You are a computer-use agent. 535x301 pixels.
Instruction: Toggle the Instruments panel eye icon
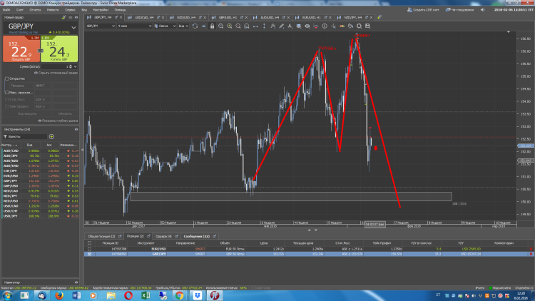pyautogui.click(x=76, y=129)
